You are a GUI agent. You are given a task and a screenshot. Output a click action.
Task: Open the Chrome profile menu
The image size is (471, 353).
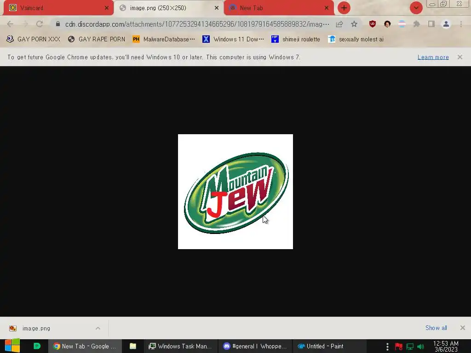[446, 24]
